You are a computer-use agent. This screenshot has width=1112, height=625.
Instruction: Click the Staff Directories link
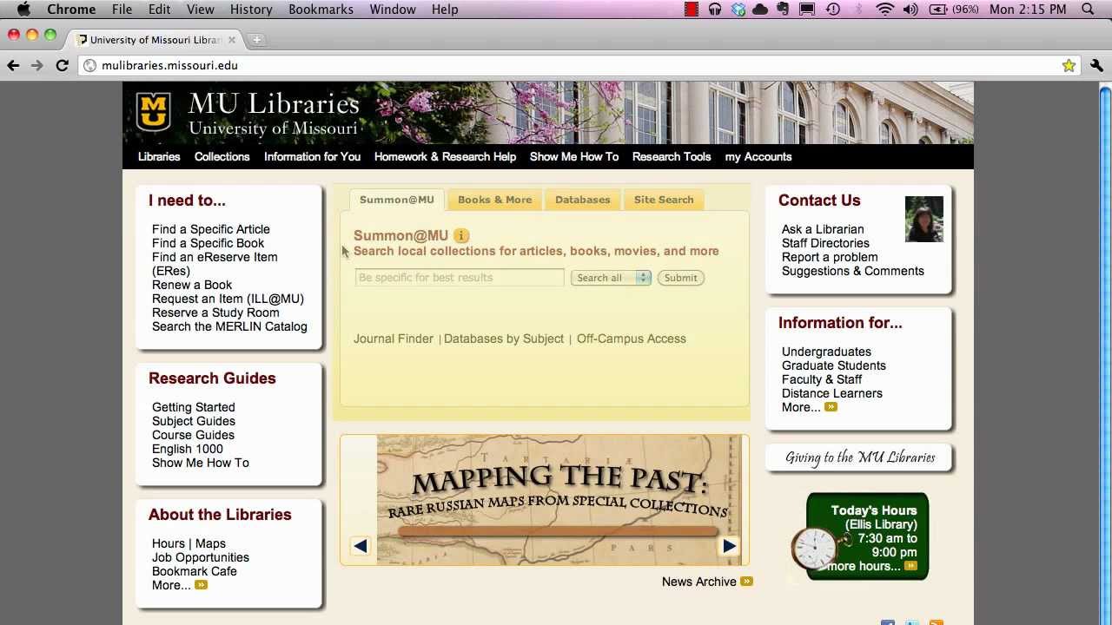point(825,243)
